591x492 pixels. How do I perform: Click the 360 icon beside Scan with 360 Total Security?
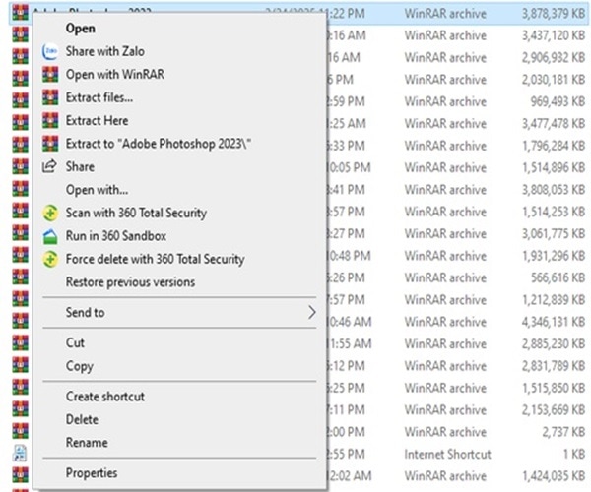click(50, 213)
